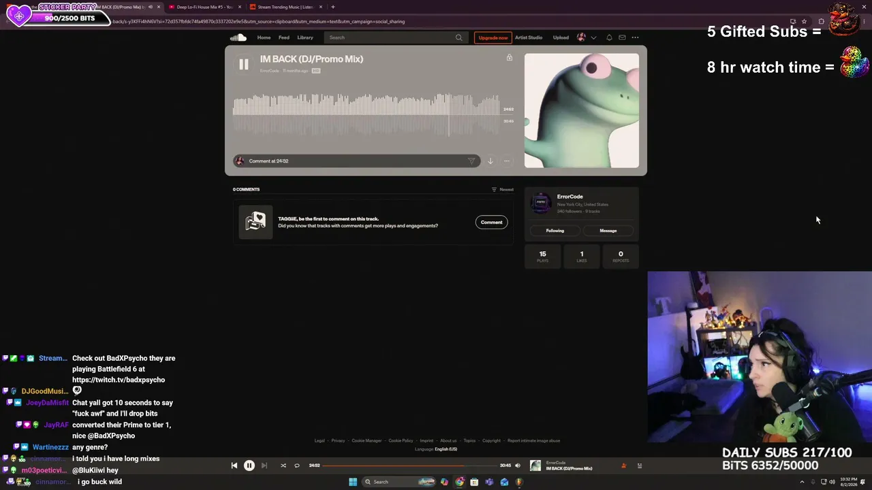Open now playing track thumbnail
The width and height of the screenshot is (872, 490).
[x=535, y=465]
